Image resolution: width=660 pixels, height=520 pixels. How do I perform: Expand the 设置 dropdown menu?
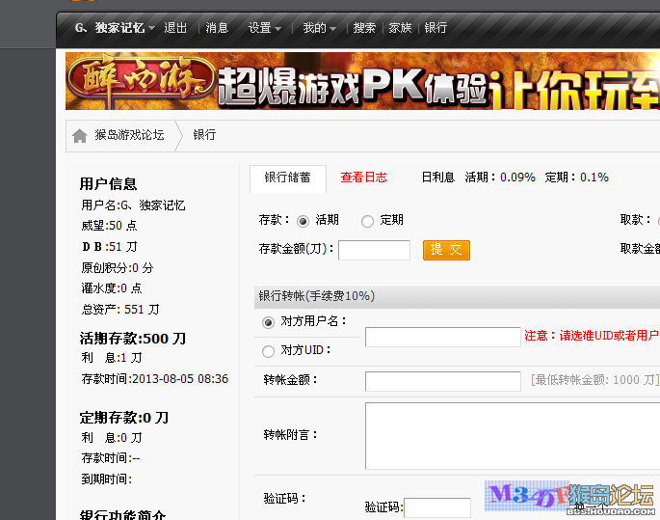pyautogui.click(x=264, y=28)
